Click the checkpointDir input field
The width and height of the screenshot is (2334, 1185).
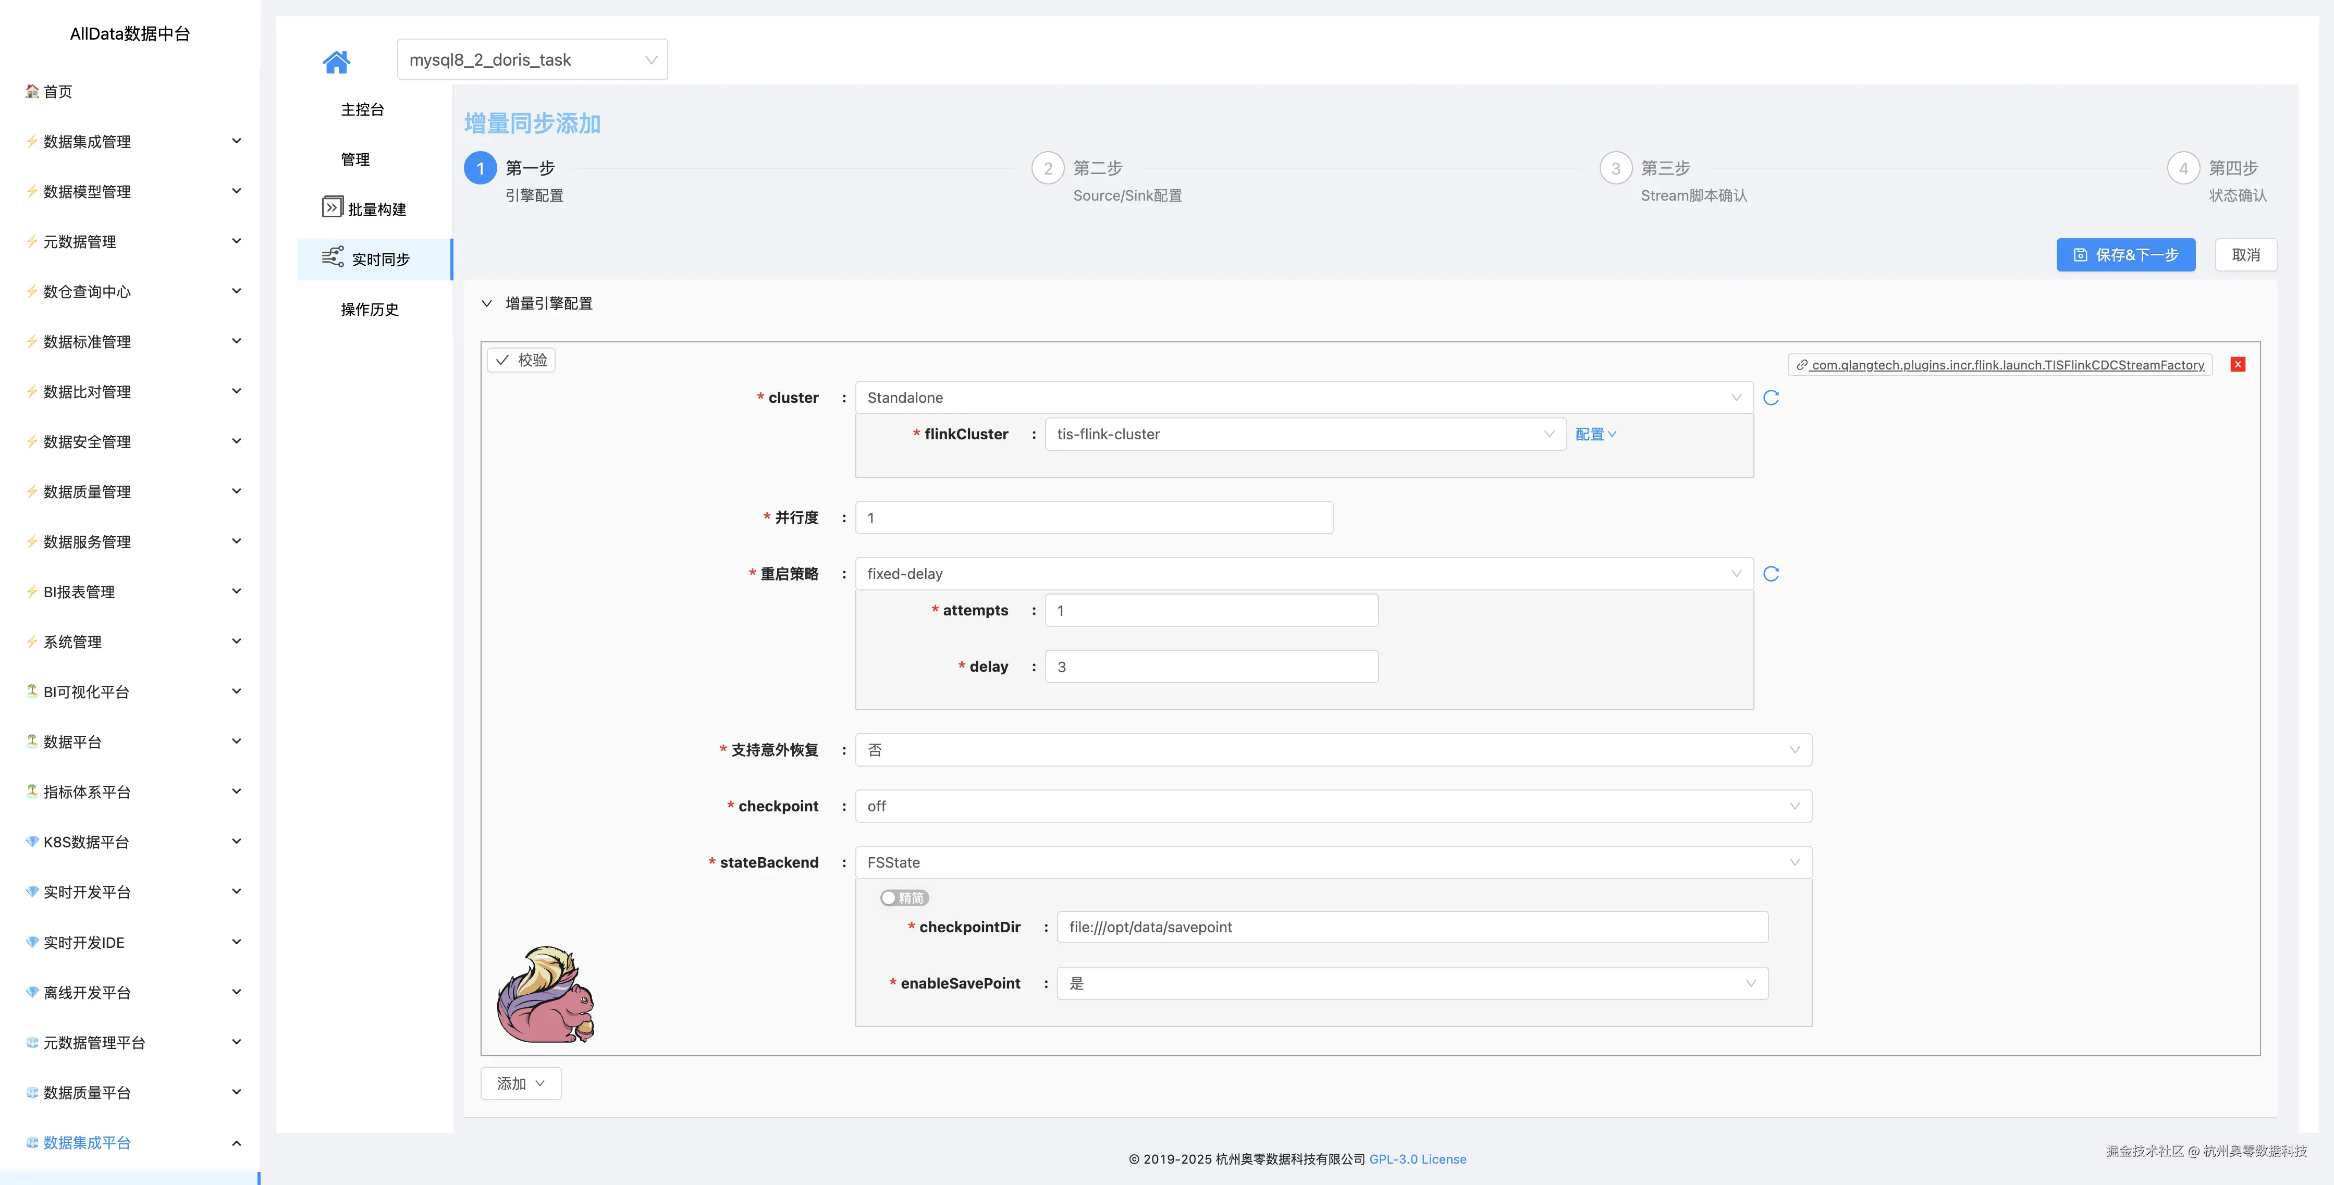1411,927
